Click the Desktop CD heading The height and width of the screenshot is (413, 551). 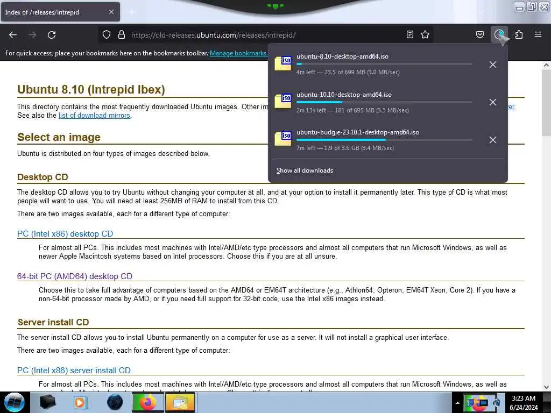43,177
